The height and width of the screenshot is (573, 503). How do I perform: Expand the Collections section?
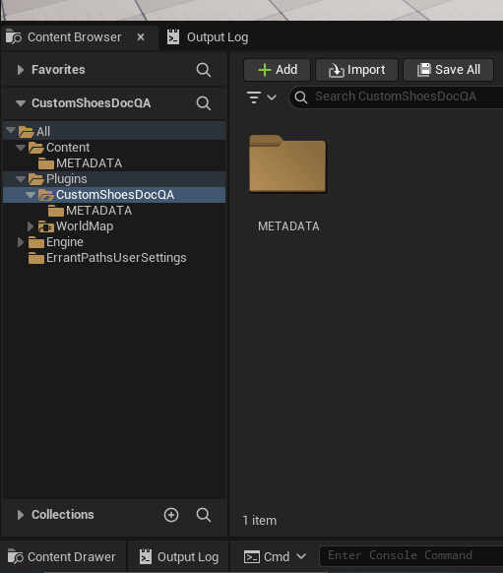coord(21,515)
